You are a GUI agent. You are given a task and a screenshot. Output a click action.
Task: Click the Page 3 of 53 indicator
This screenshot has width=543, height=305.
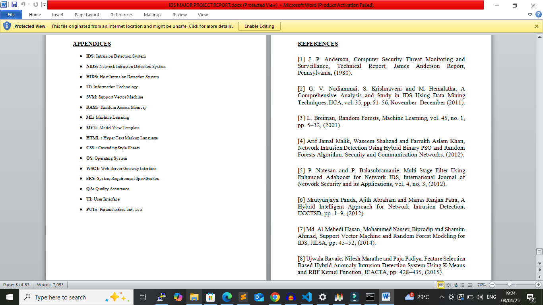pos(16,285)
